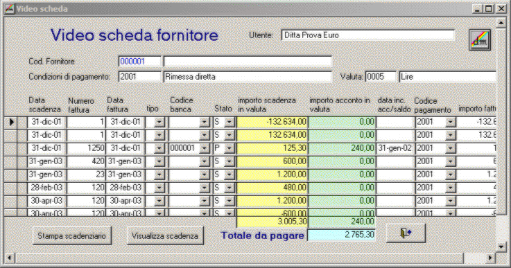Click the Rimessa diretta description field
Screen dimensions: 511x268
tap(248, 77)
